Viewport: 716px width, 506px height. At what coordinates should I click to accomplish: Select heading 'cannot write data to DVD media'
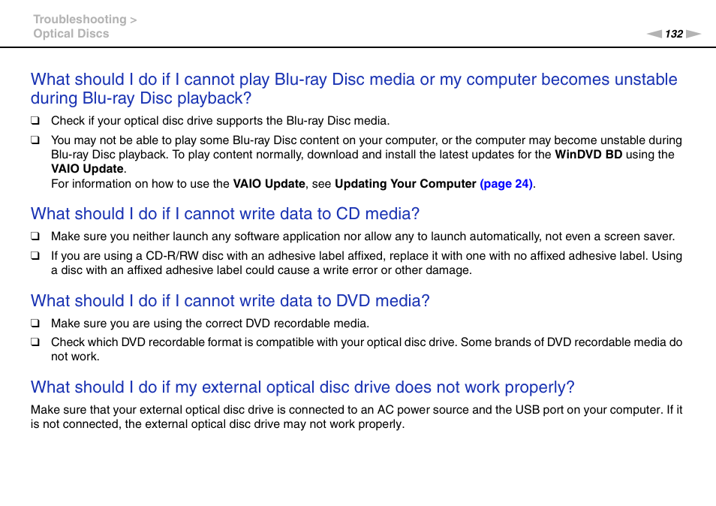click(230, 300)
